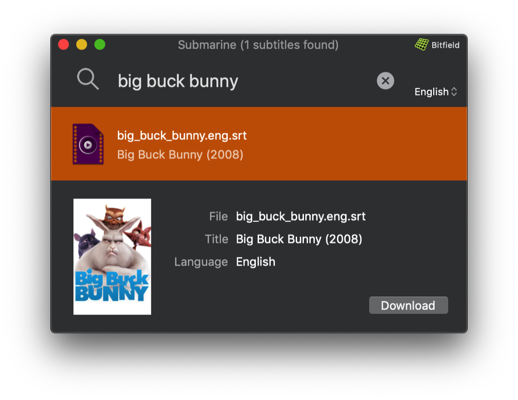
Task: Close the Submarine window with the red button
Action: [x=63, y=44]
